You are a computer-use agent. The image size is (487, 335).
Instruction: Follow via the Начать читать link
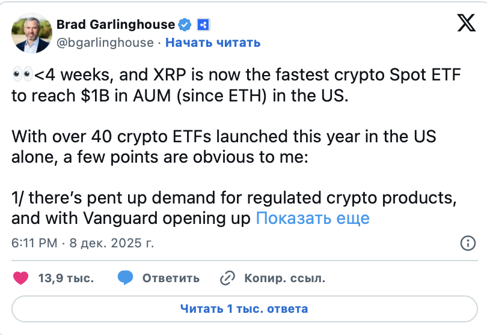coord(213,42)
